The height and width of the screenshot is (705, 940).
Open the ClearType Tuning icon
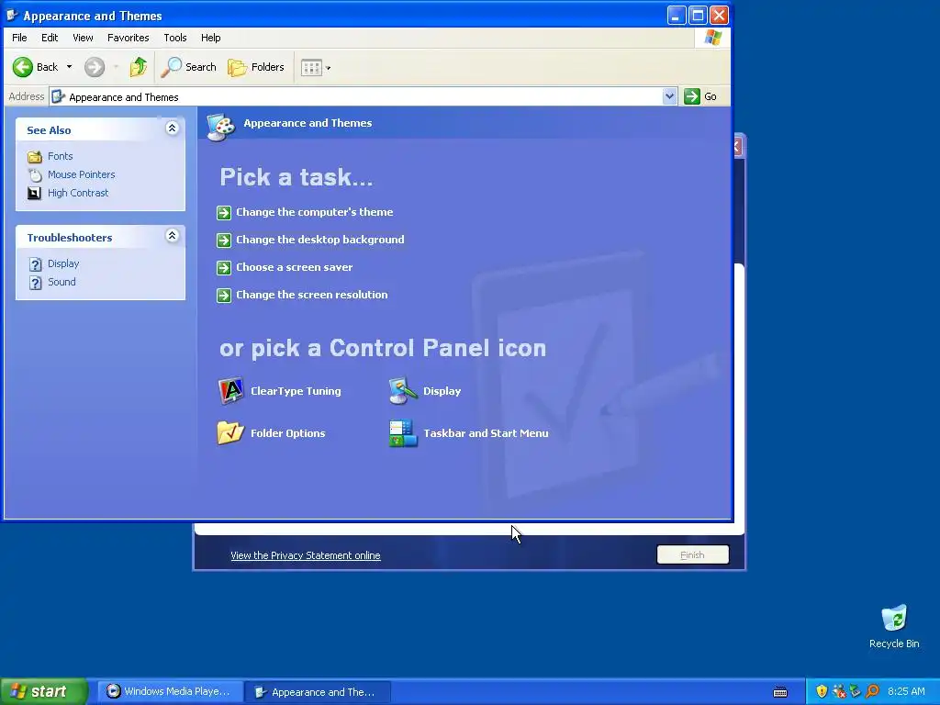[x=230, y=391]
